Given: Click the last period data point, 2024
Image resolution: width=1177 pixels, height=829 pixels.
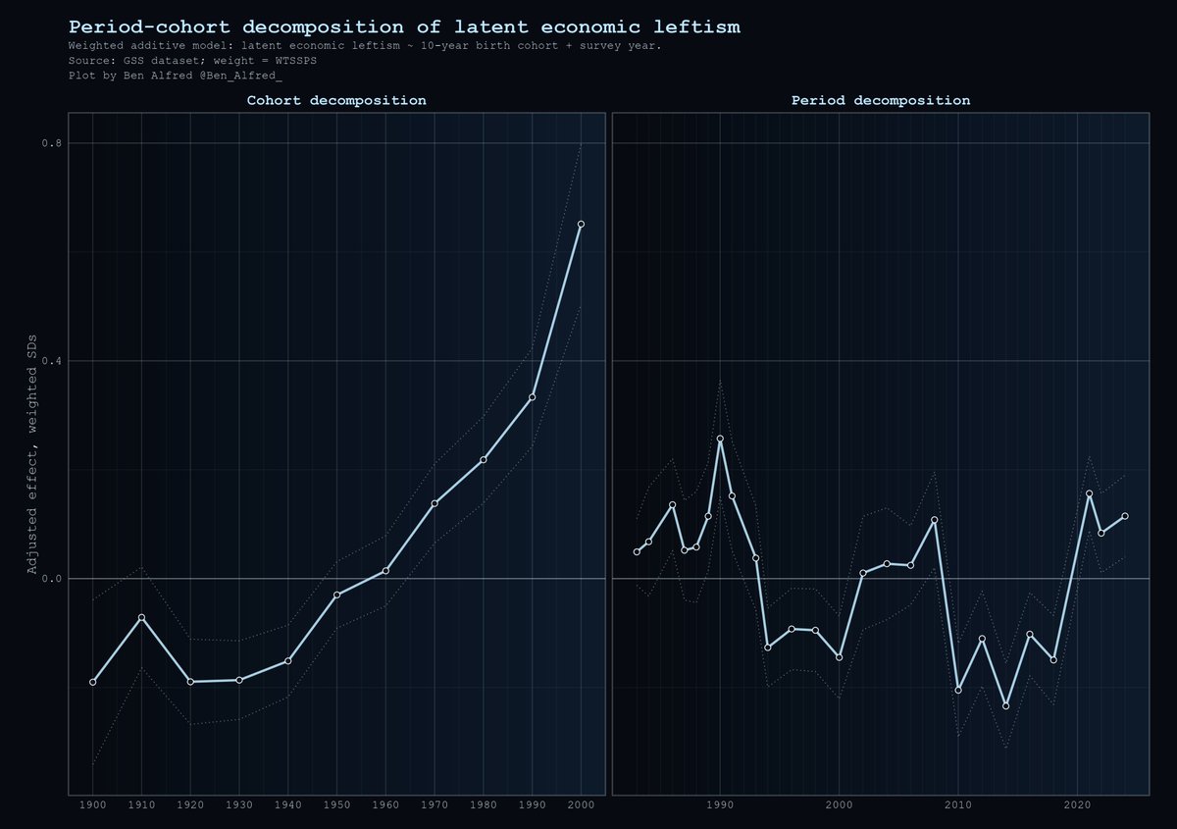Looking at the screenshot, I should click(1125, 516).
